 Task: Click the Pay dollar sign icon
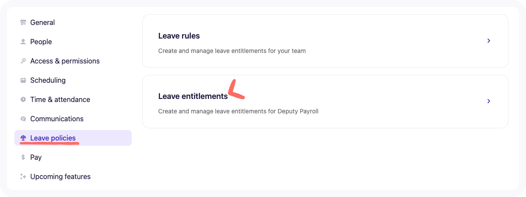tap(23, 158)
